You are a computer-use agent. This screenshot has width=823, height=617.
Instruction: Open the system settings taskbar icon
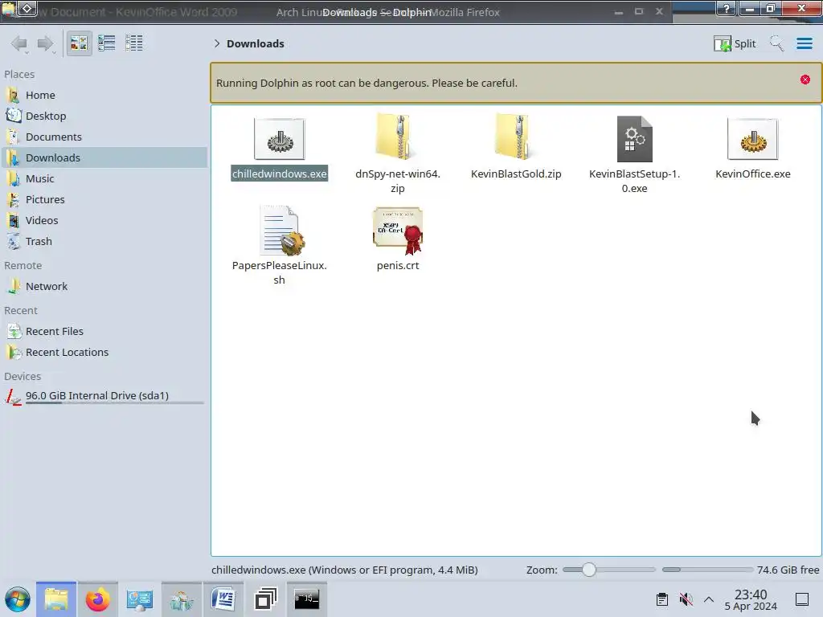click(140, 599)
